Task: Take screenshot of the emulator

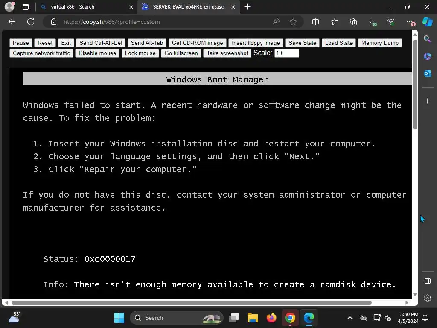Action: [x=227, y=53]
